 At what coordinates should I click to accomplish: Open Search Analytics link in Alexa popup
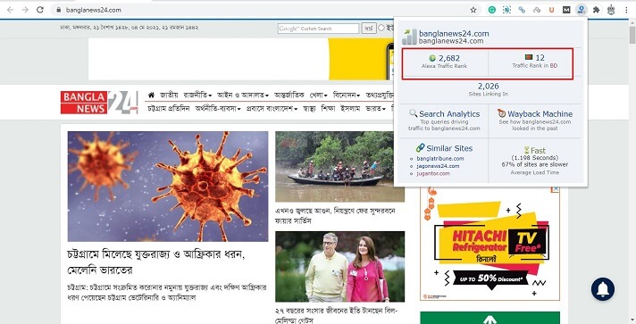click(x=449, y=114)
